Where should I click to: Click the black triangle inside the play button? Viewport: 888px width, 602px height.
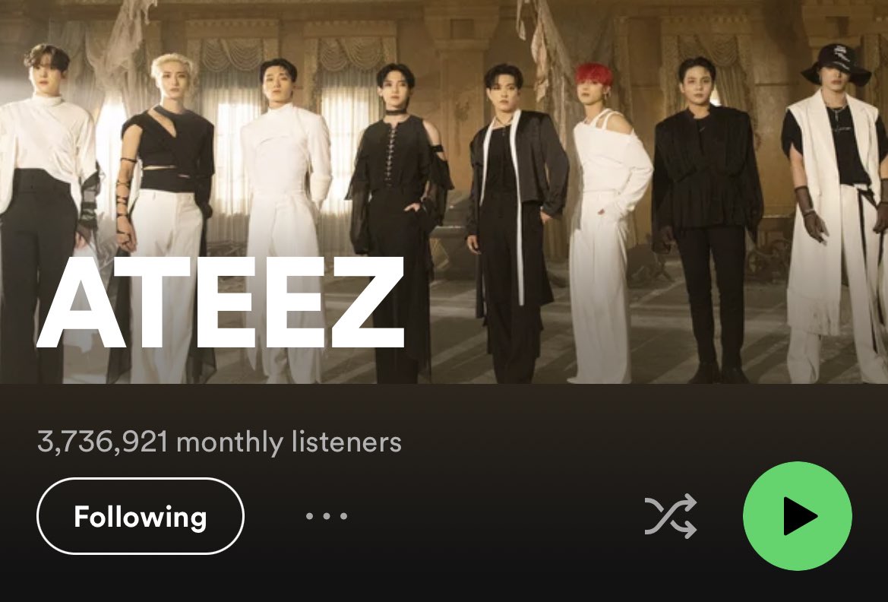click(800, 516)
